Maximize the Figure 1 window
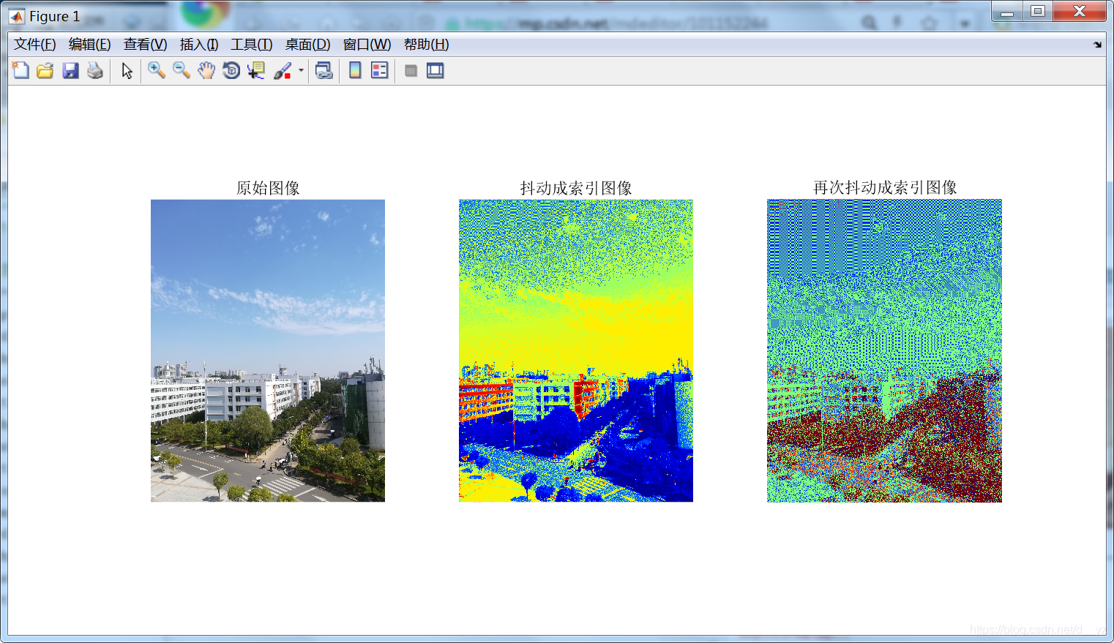1114x643 pixels. (x=1038, y=12)
